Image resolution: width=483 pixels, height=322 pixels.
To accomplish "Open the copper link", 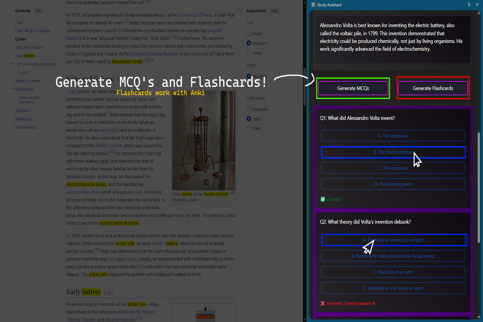I will (x=131, y=259).
